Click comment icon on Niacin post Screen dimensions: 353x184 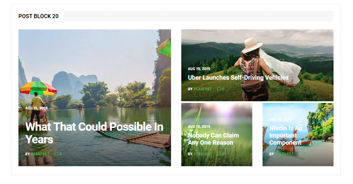coord(300,154)
